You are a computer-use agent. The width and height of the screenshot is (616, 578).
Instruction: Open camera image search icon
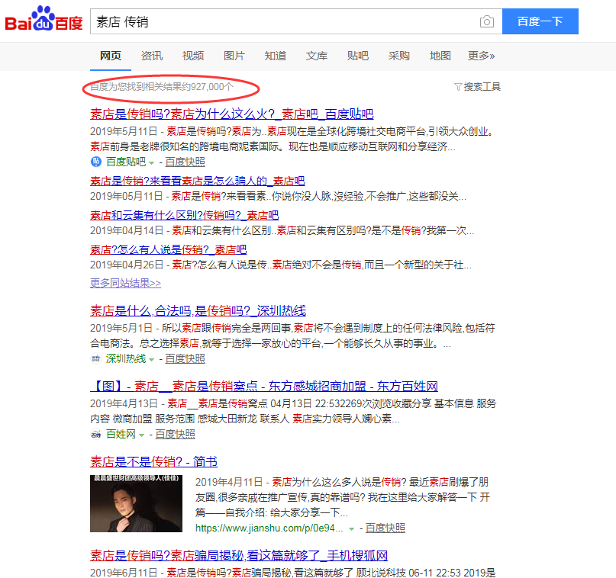coord(487,21)
